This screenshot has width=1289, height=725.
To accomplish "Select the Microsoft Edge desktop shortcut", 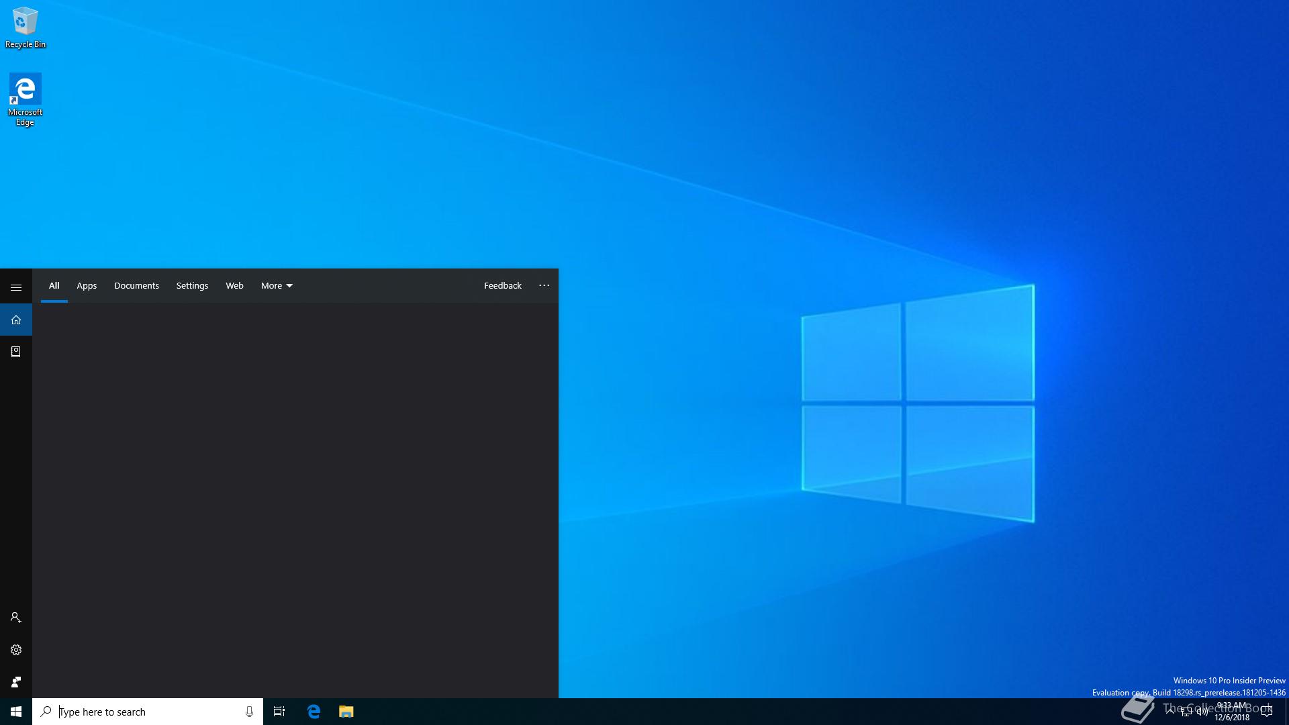I will (25, 99).
